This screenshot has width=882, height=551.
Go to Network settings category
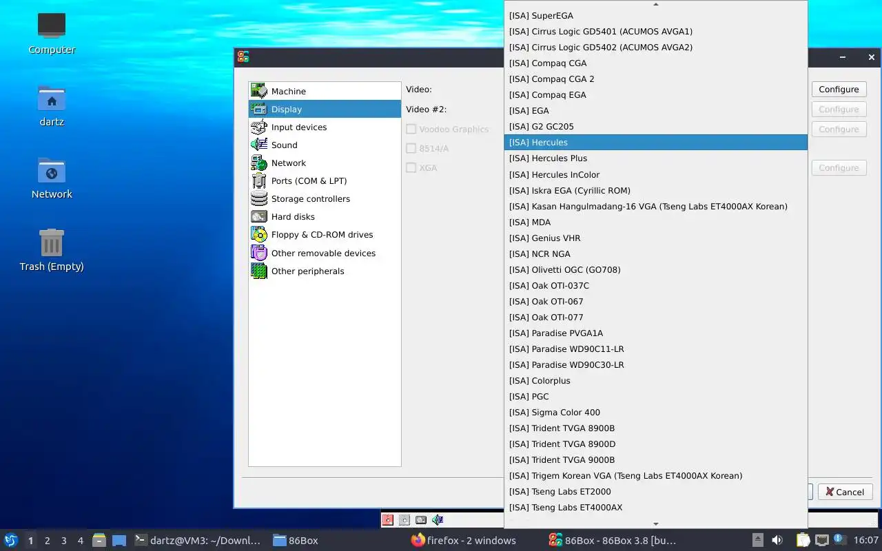click(325, 163)
